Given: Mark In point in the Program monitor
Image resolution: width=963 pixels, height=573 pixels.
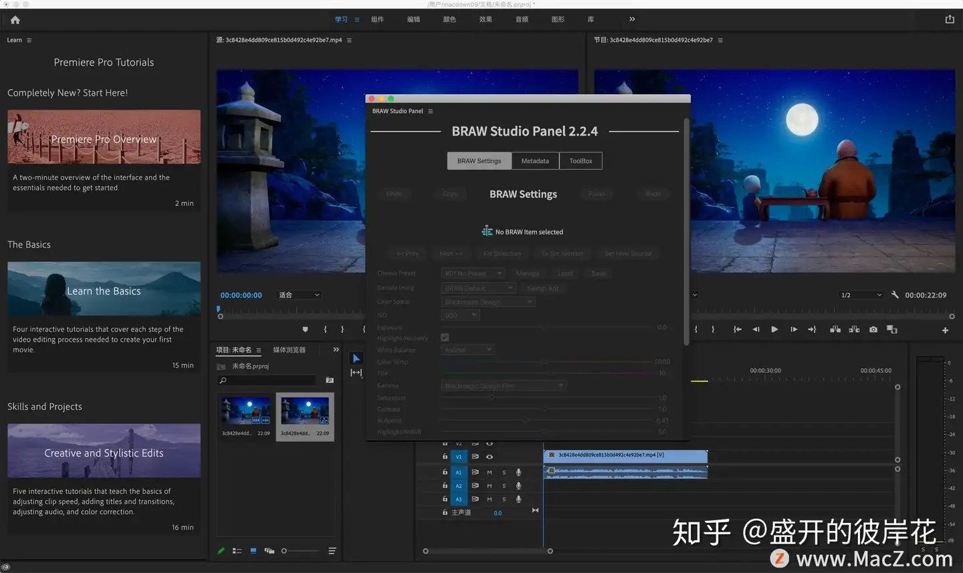Looking at the screenshot, I should (x=696, y=329).
